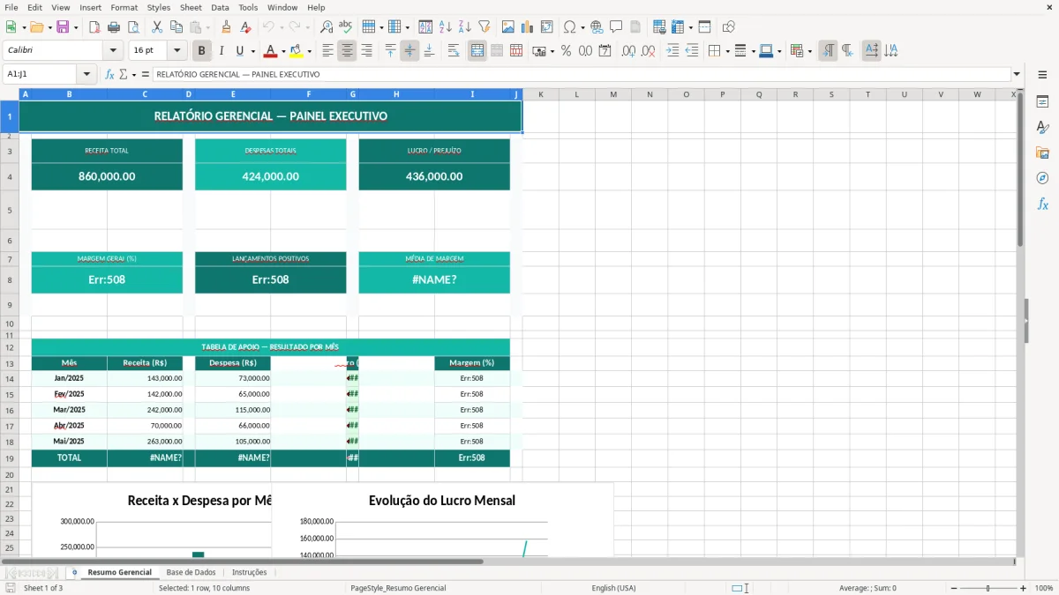Viewport: 1059px width, 595px height.
Task: Copy the selection using the Copy icon
Action: click(x=176, y=27)
